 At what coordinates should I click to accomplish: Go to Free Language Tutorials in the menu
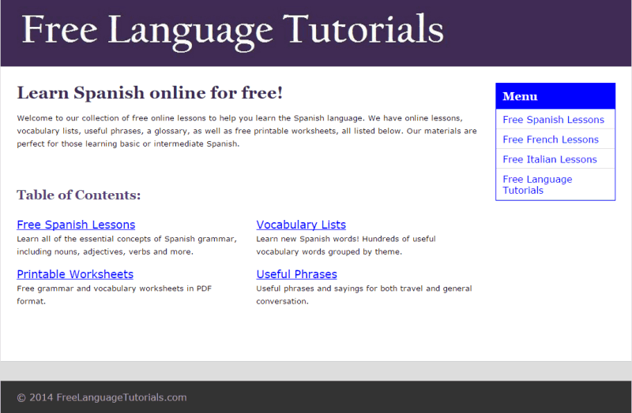537,185
